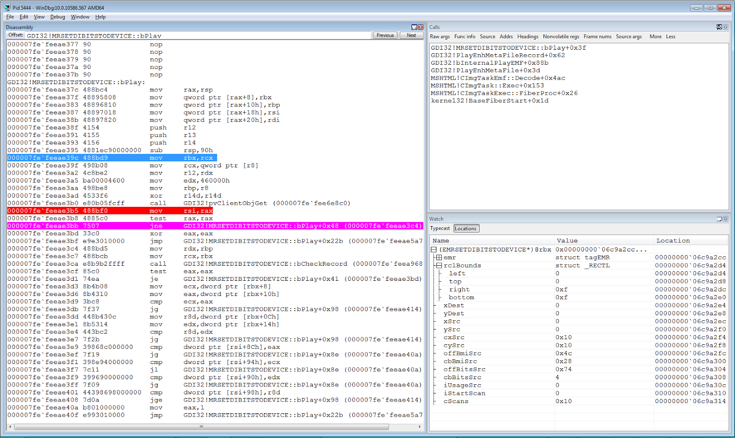Open the Window menu

coord(80,17)
